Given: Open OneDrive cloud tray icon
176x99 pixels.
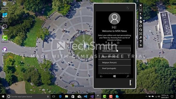Looking at the screenshot, I should (153, 97).
